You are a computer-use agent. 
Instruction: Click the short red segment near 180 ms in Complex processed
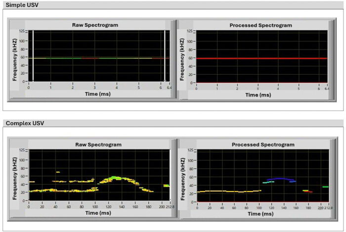click(308, 192)
